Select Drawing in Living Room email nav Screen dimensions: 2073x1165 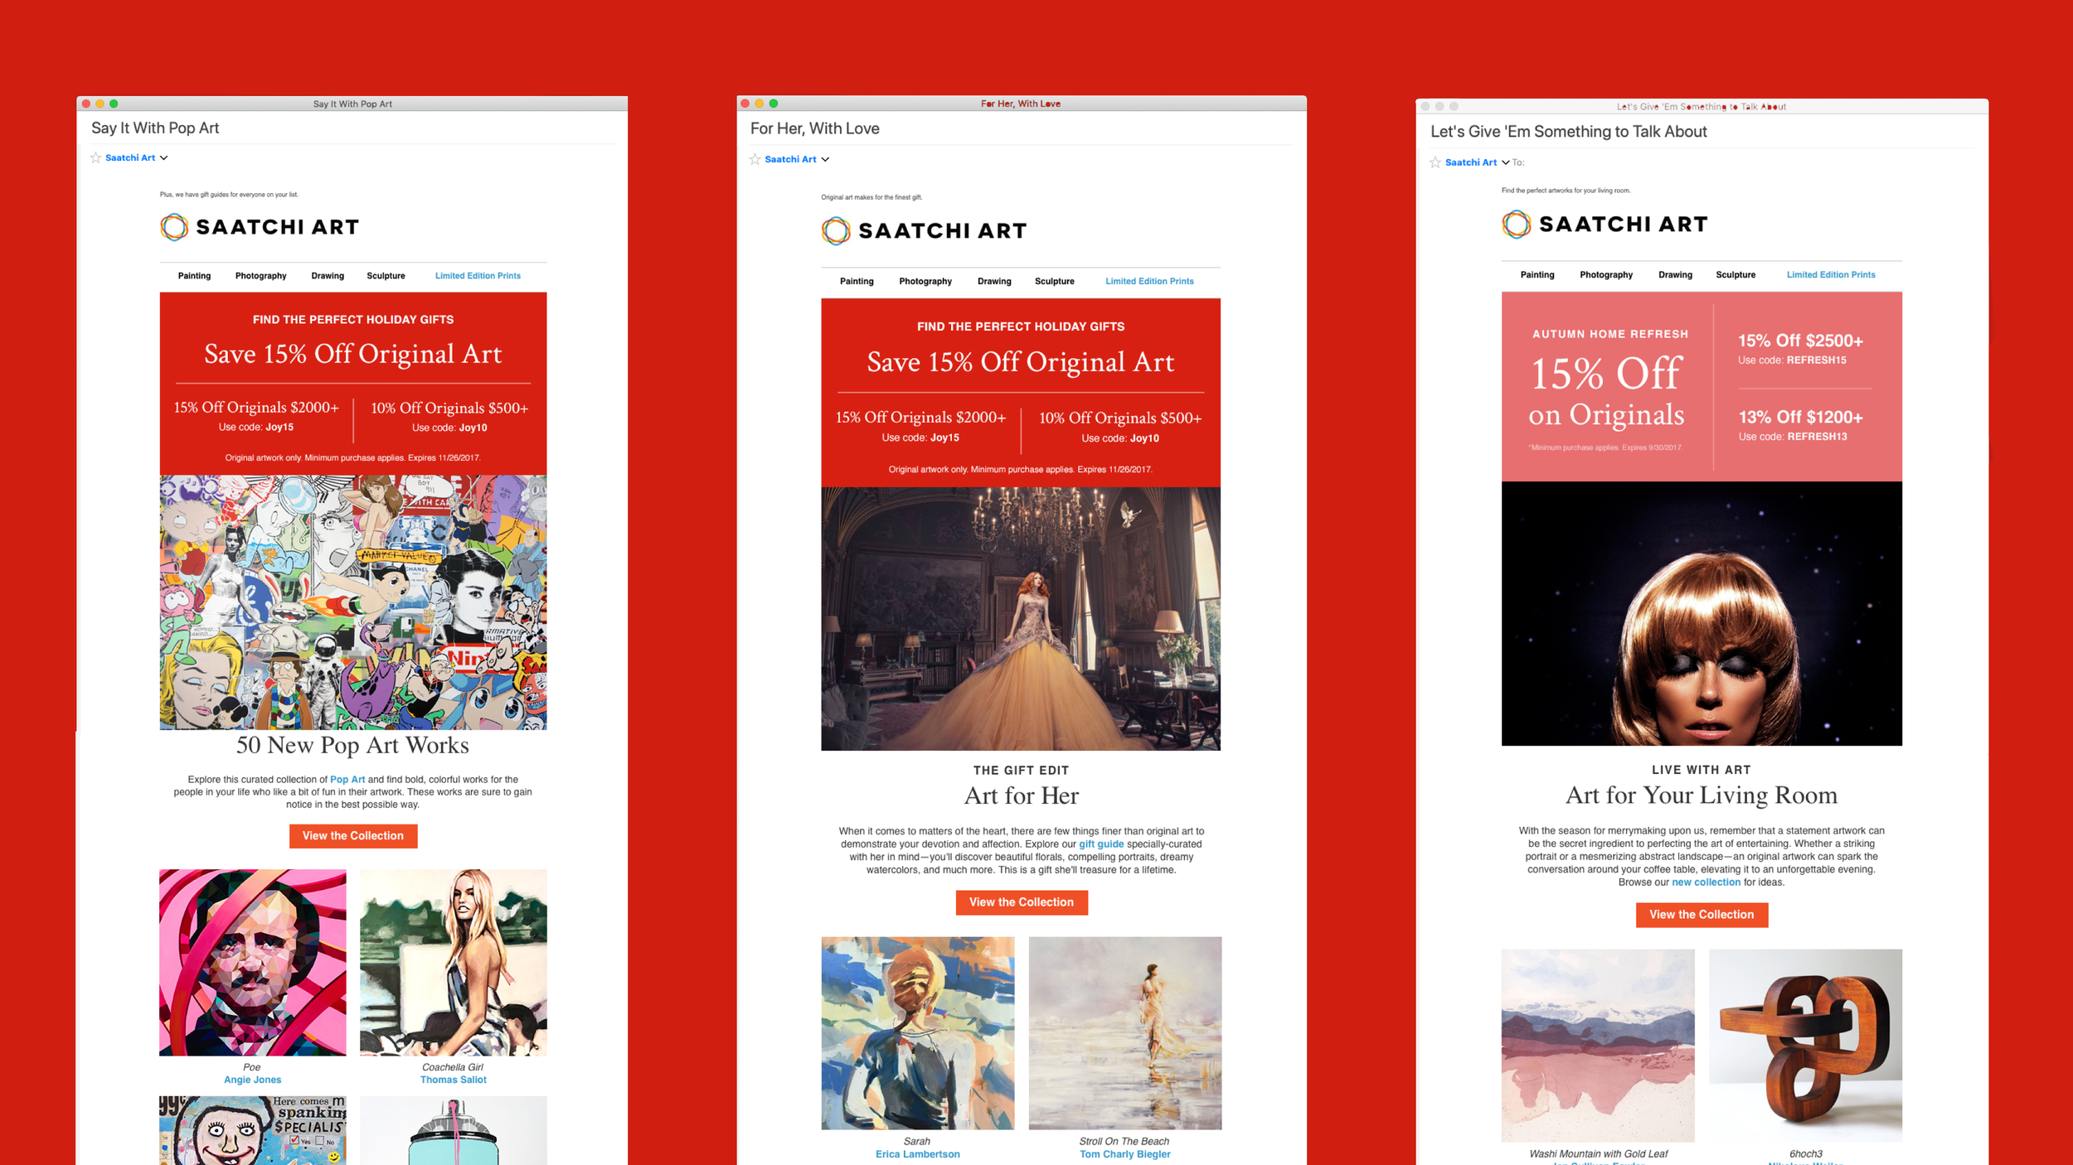click(x=1675, y=275)
